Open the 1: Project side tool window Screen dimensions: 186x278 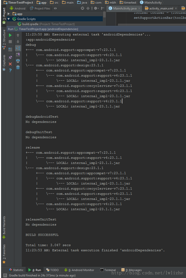pos(4,16)
